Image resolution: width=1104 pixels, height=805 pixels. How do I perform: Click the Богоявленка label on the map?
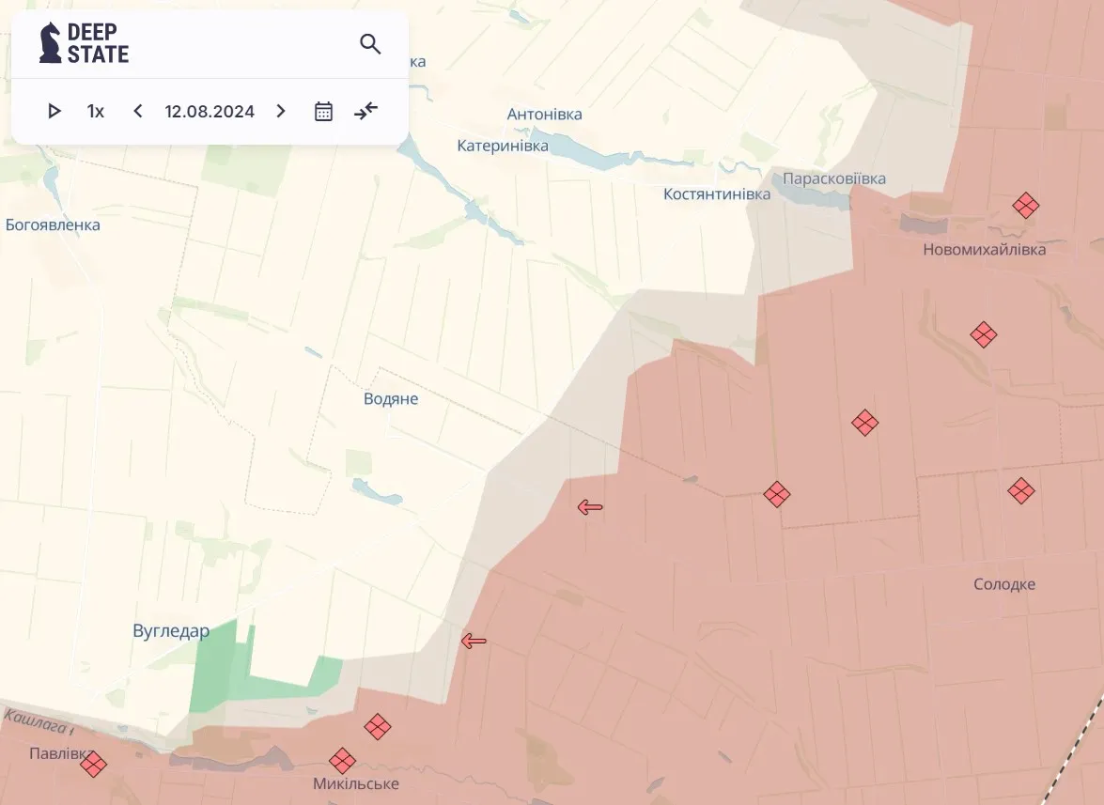tap(53, 224)
